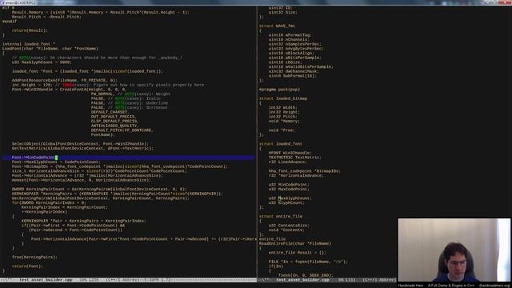Click 'int32 Width;' field
512x288 pixels.
pos(283,107)
